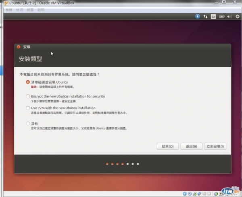242x197 pixels.
Task: Click the VirtualBox title bar app icon
Action: point(6,3)
